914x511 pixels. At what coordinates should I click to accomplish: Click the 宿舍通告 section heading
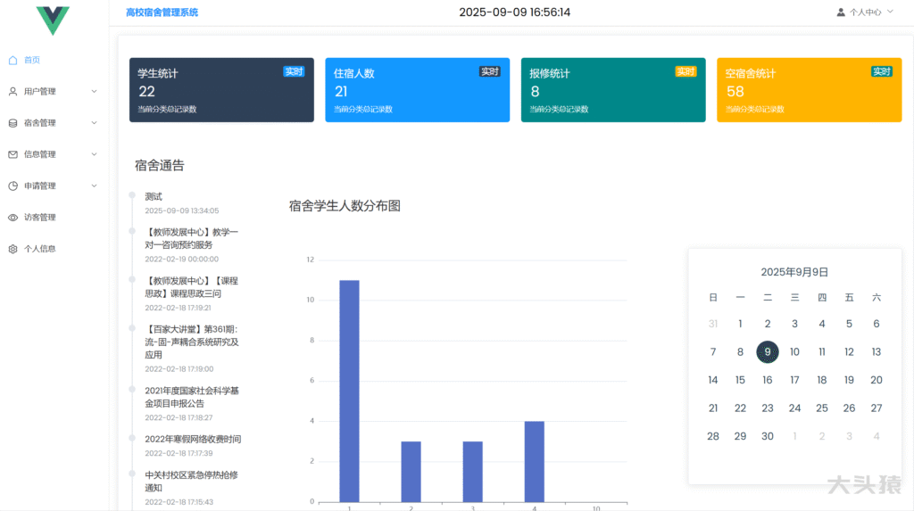[x=159, y=166]
